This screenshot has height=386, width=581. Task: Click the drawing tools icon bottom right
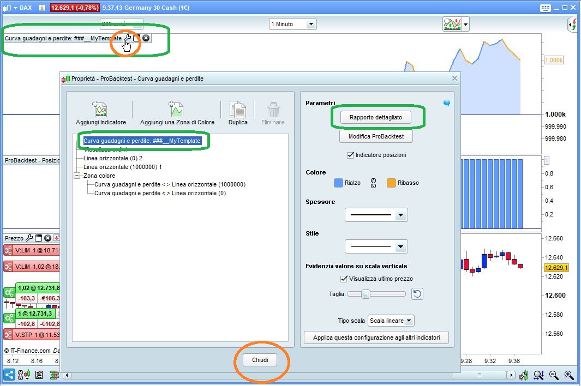pyautogui.click(x=524, y=375)
